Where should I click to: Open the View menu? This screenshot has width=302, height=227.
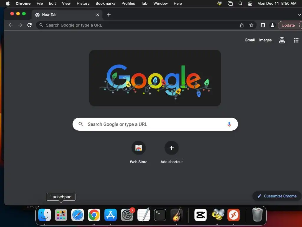pyautogui.click(x=66, y=3)
